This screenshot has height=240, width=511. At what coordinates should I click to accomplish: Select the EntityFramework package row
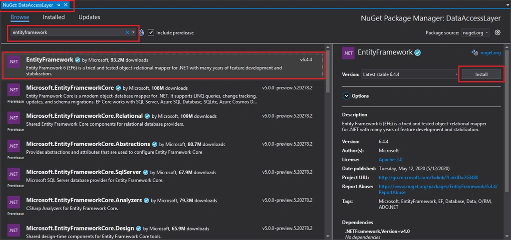[x=164, y=65]
